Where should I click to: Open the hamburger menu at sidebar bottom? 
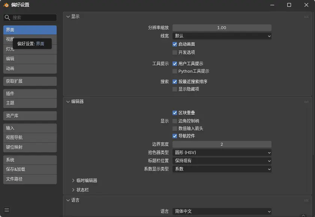coord(7,210)
